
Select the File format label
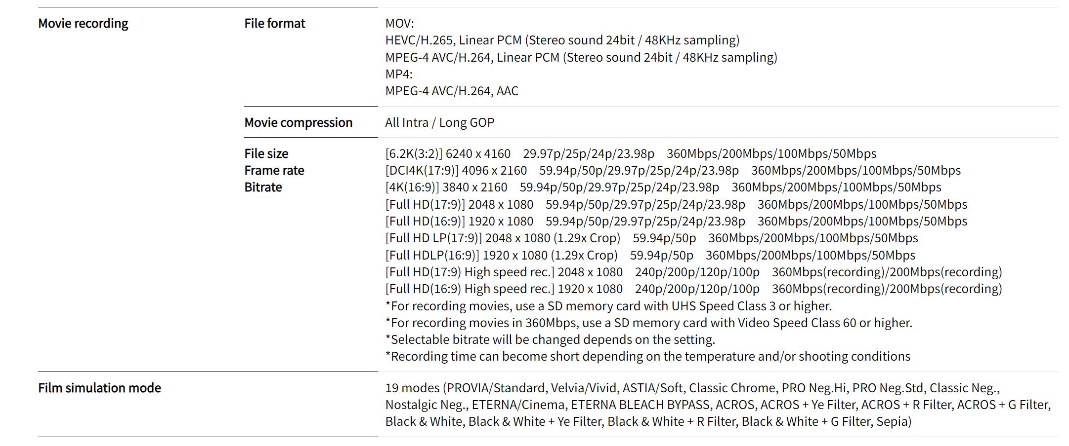275,23
